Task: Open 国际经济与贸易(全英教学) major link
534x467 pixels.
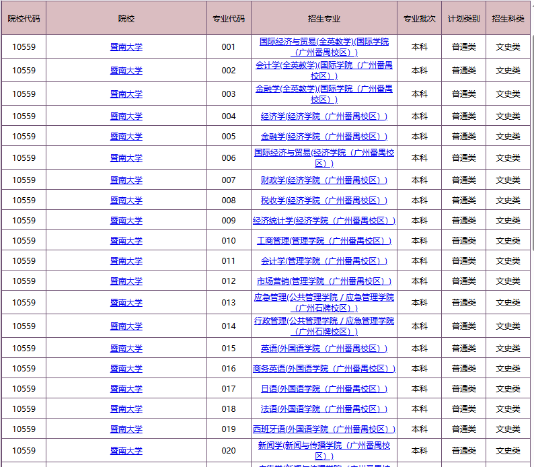Action: [x=324, y=47]
